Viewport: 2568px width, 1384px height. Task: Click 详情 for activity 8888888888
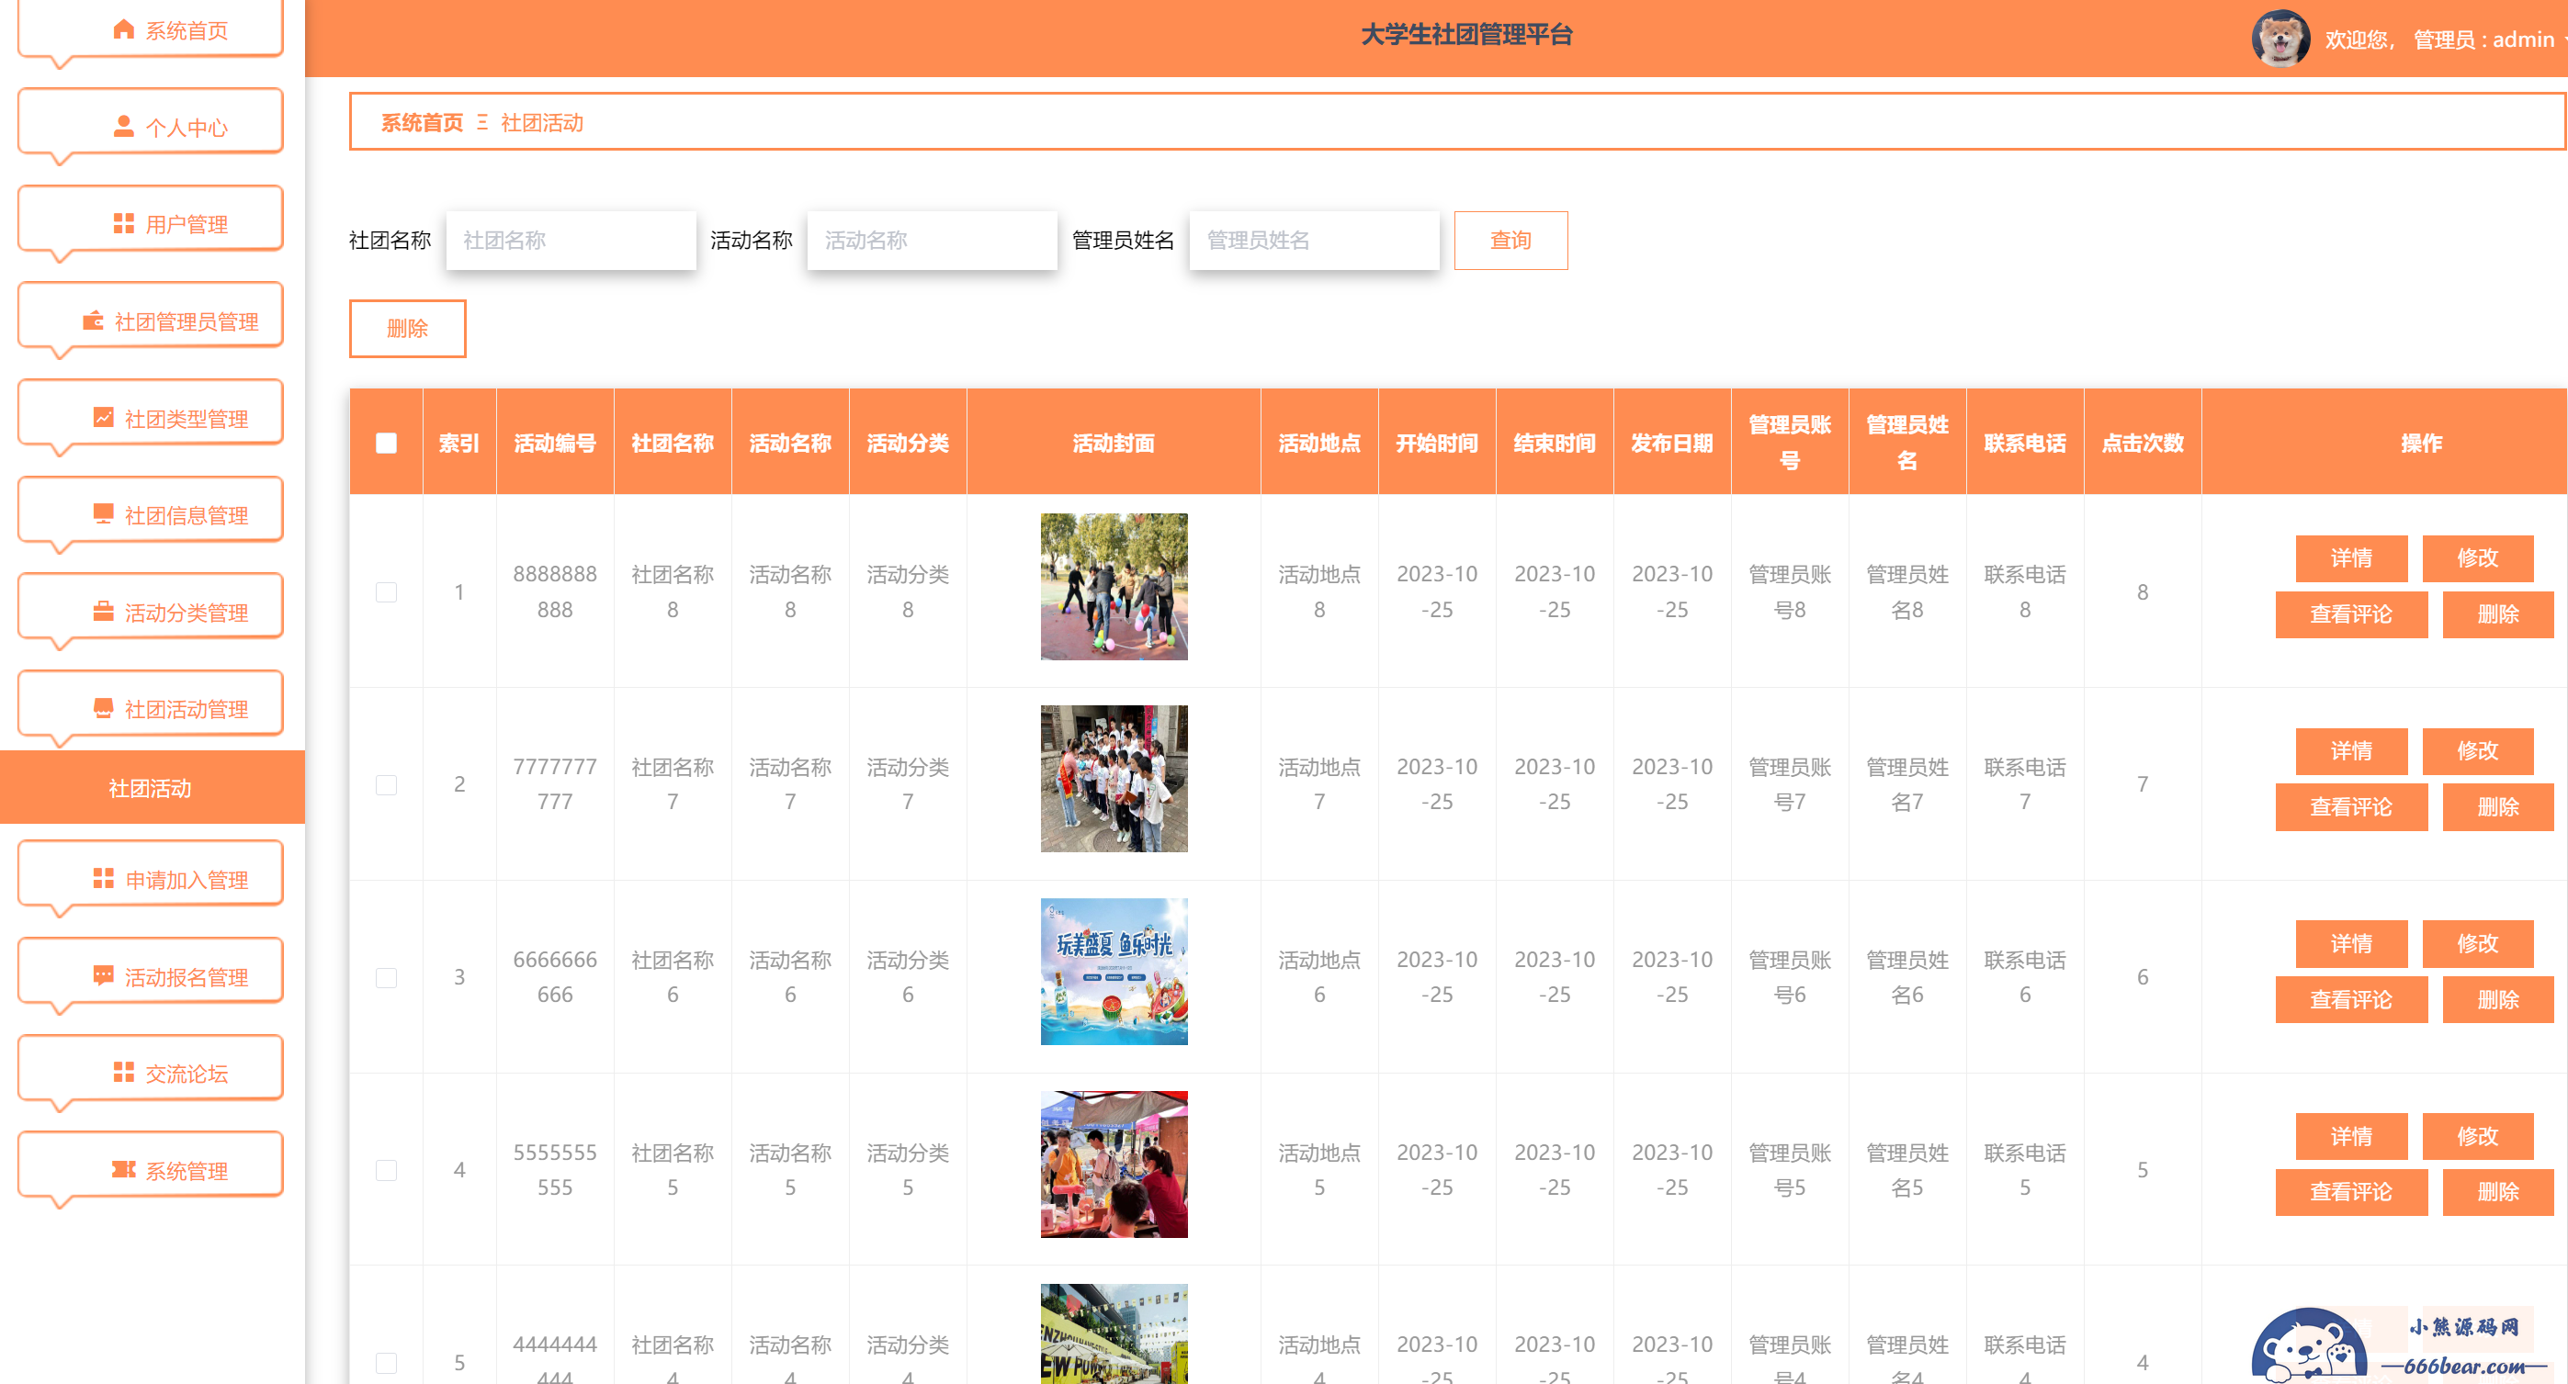point(2350,558)
